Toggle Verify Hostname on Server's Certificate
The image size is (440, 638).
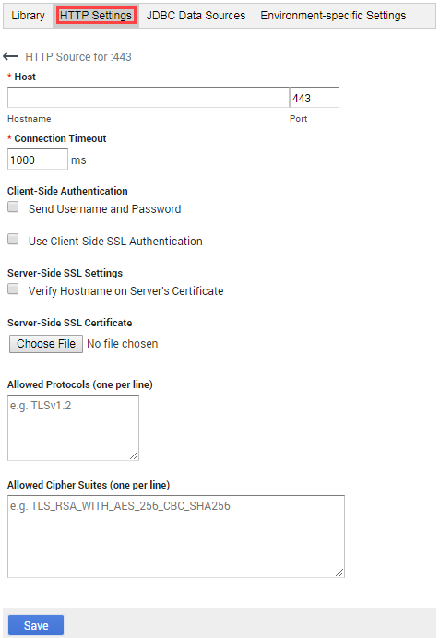13,289
